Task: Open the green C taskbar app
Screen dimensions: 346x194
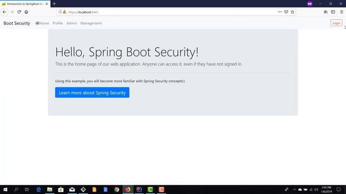Action: coord(150,189)
